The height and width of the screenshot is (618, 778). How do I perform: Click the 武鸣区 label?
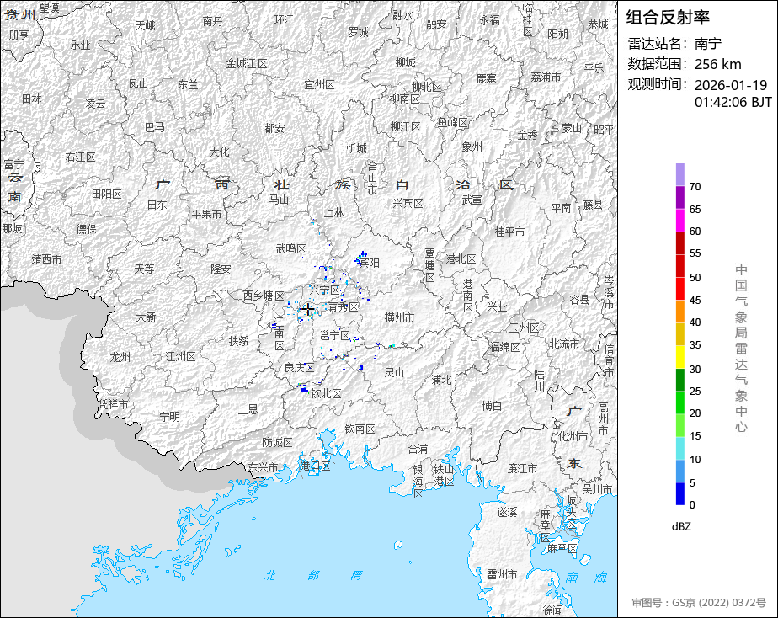[x=290, y=248]
